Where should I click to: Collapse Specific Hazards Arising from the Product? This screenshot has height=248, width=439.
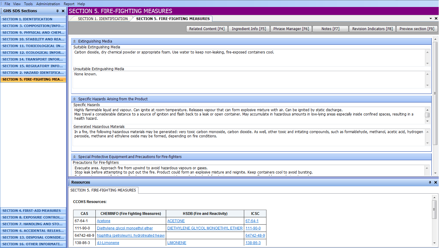click(x=74, y=99)
